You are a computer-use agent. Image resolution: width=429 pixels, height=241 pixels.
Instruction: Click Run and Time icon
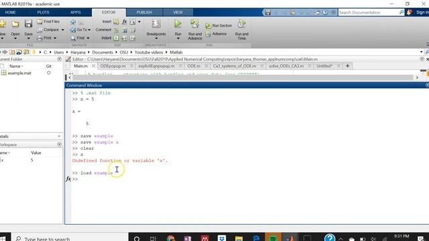click(241, 23)
